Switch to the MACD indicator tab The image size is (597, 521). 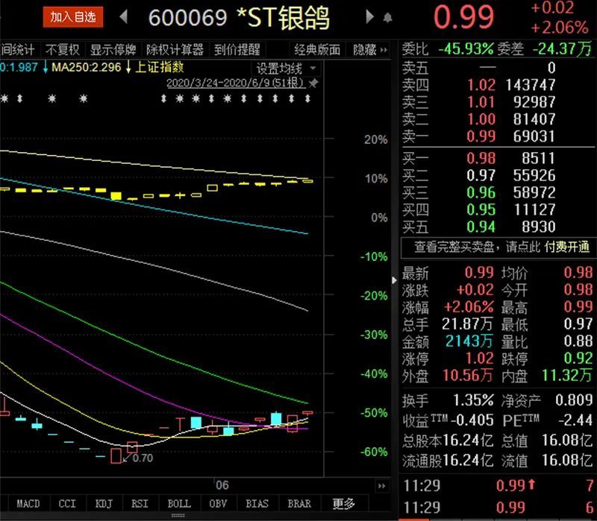(x=28, y=504)
